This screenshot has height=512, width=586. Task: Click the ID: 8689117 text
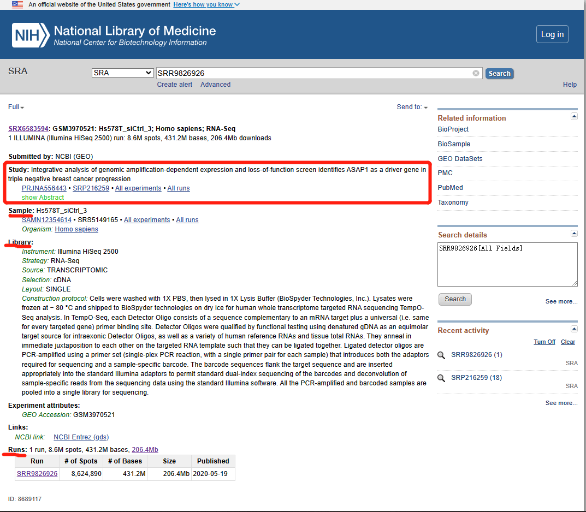[25, 499]
